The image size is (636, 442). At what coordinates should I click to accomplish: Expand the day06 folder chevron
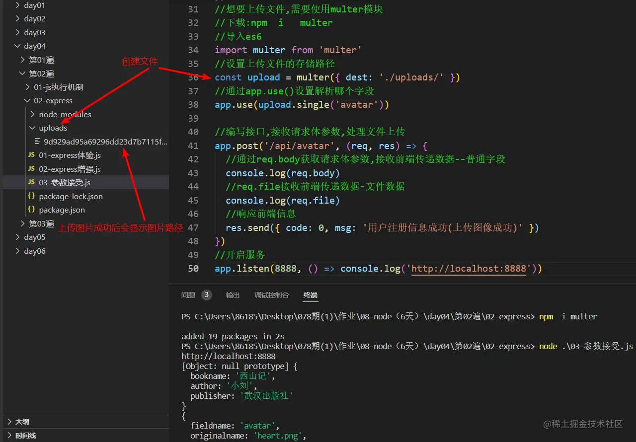[17, 251]
